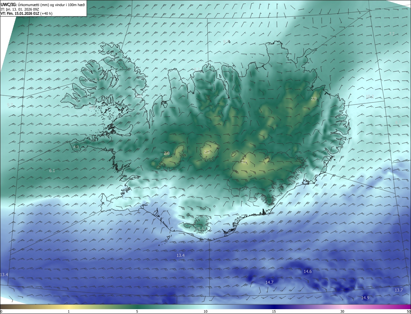Screen dimensions: 411x314
Task: Click the 14.6 value label in the ocean
Action: (x=308, y=271)
